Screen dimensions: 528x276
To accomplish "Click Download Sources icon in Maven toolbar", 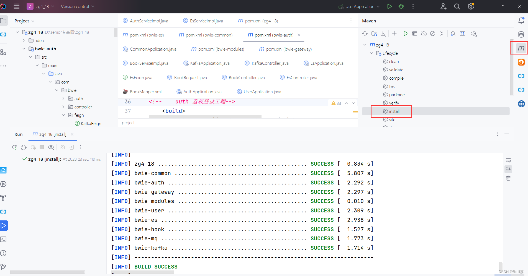I will pyautogui.click(x=383, y=33).
